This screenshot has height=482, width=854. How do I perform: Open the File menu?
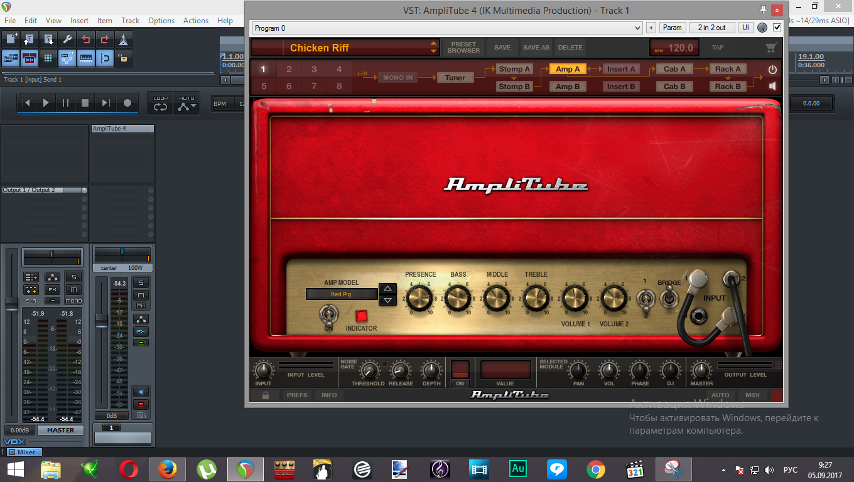point(10,21)
